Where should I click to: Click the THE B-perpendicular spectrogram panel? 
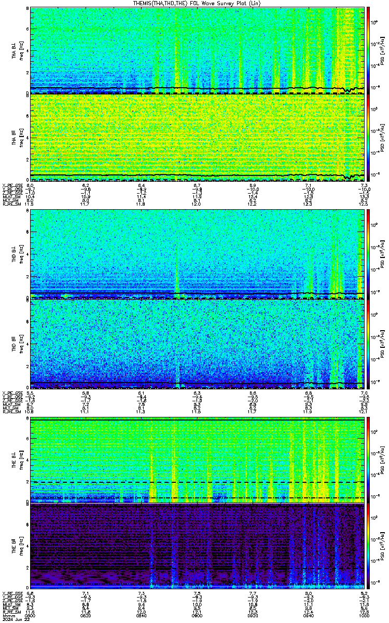[x=197, y=459]
